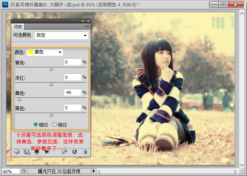Click the 青色 slider handle

51,69
